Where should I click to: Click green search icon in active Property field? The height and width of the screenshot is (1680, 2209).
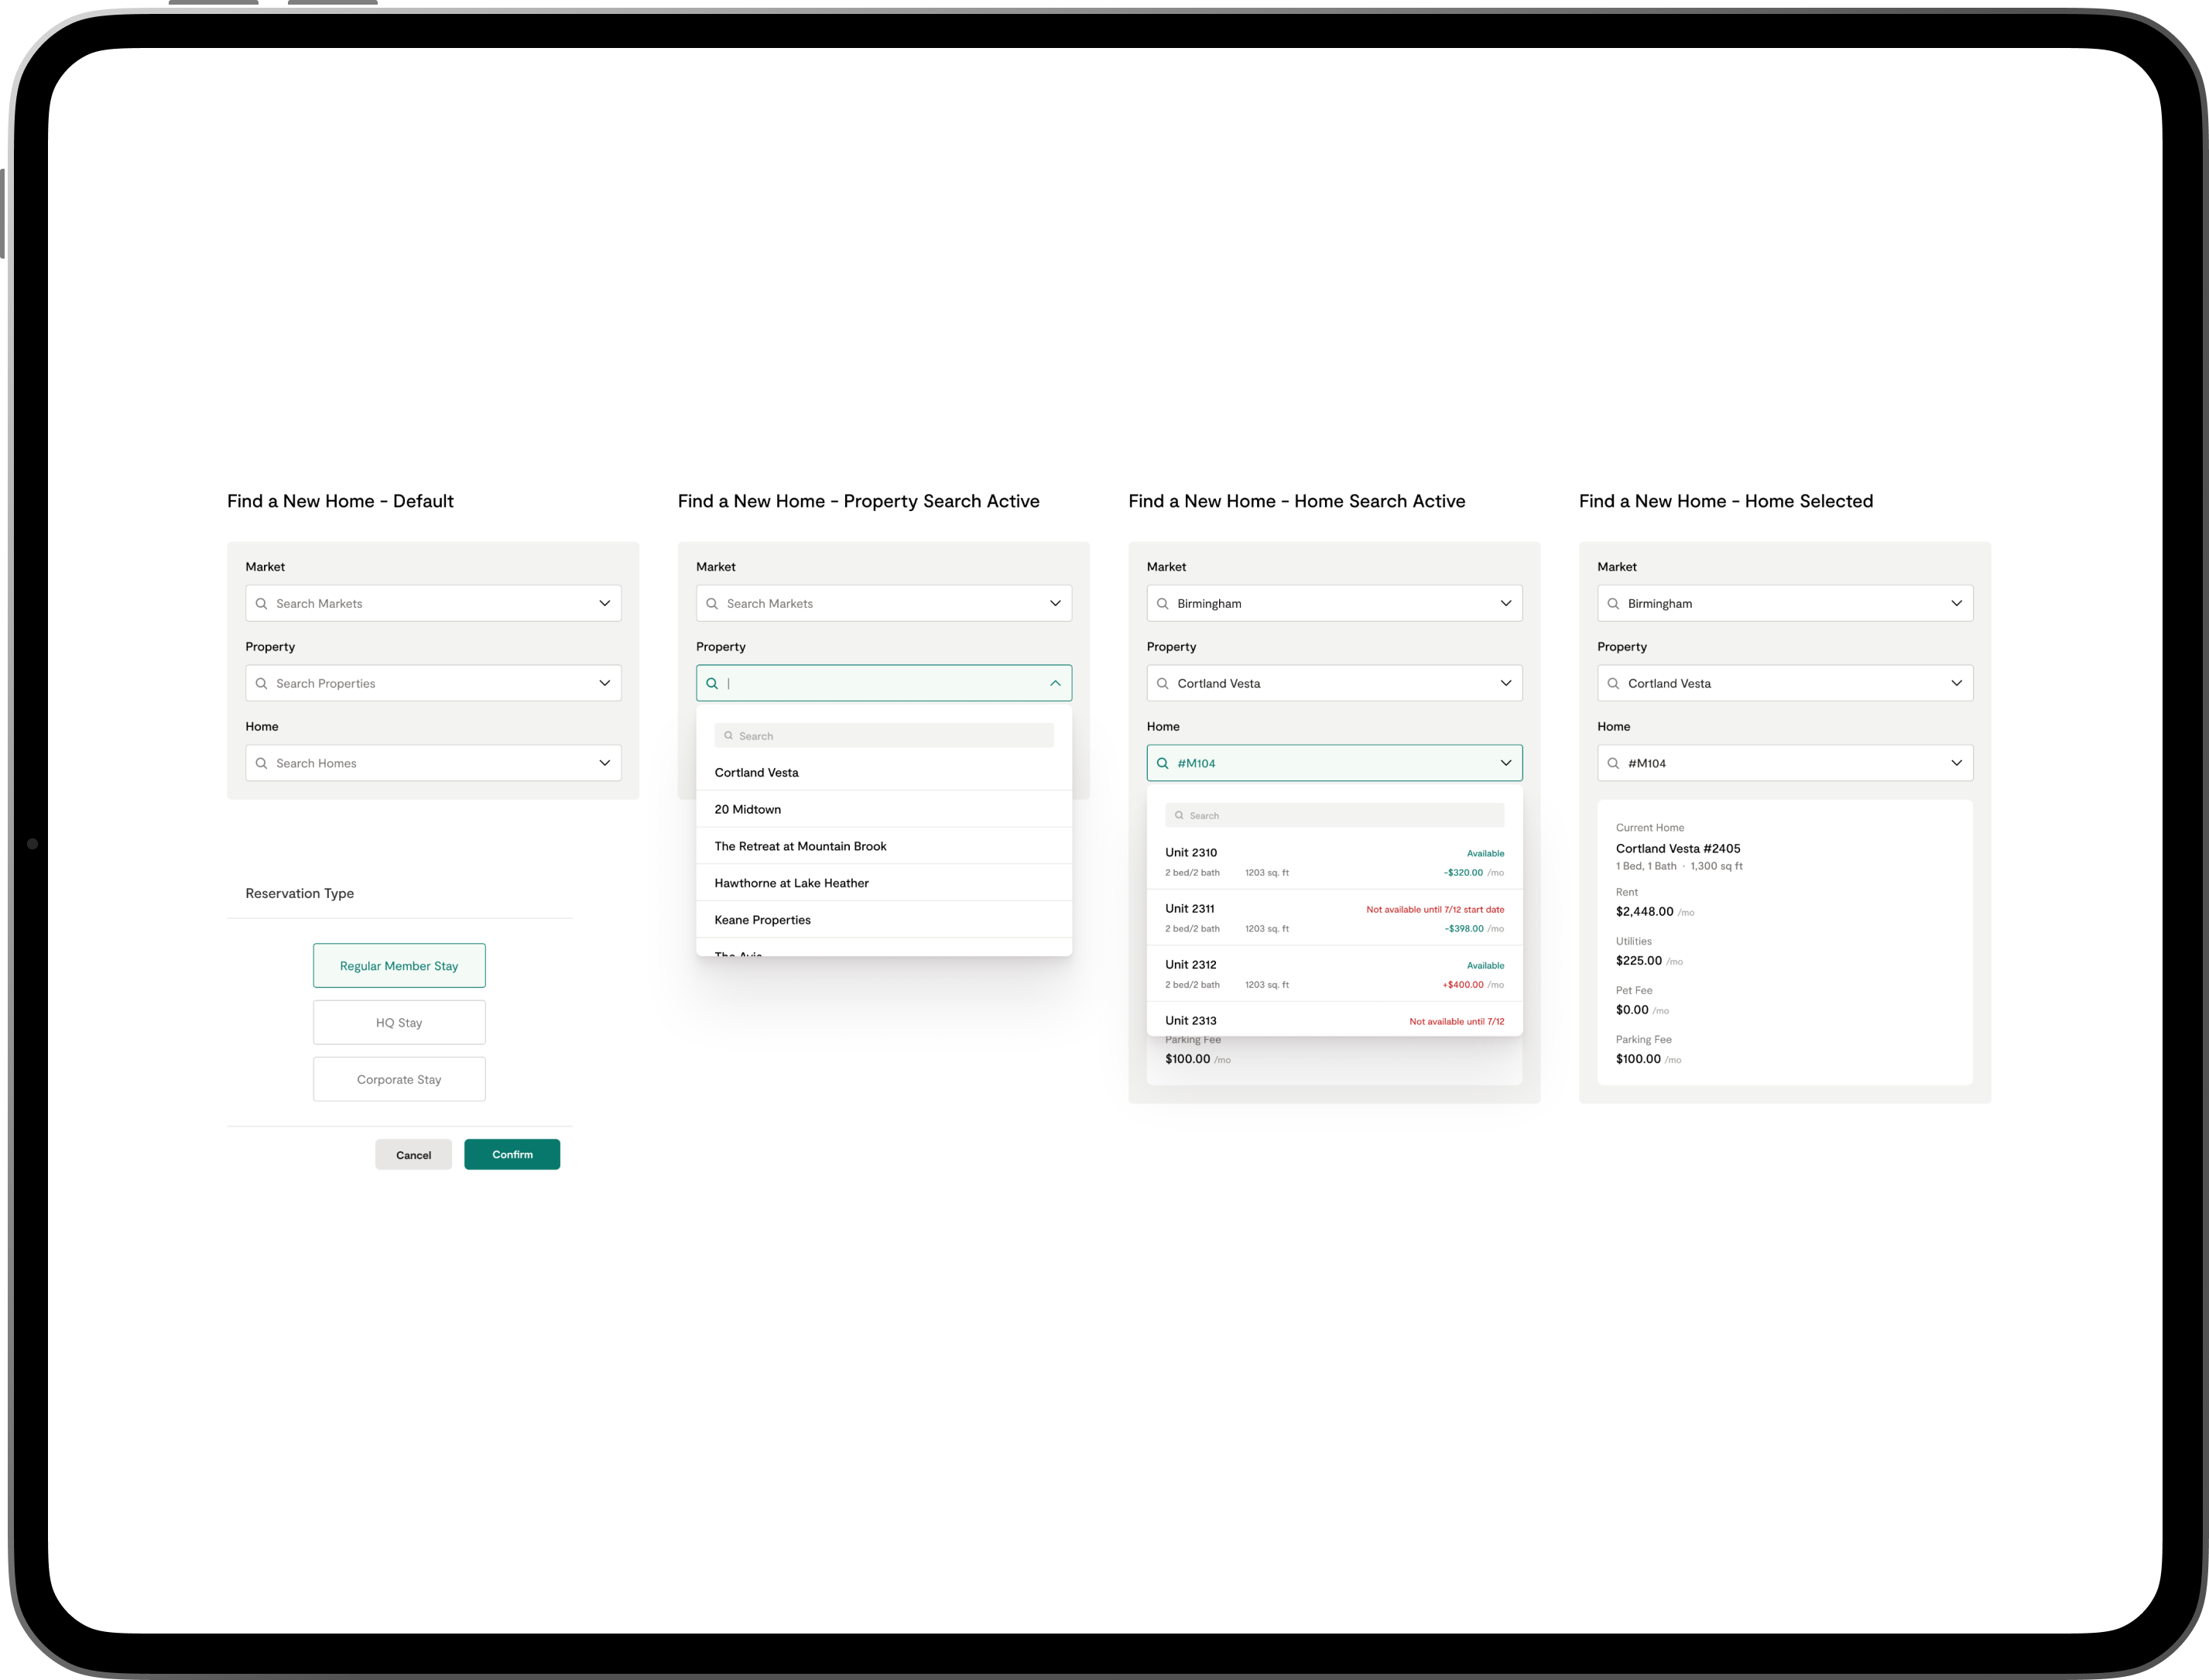click(711, 683)
